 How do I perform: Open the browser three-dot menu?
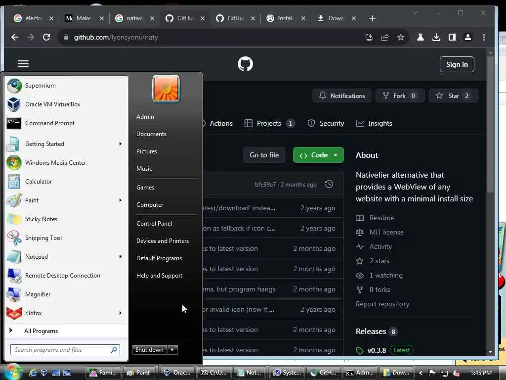point(484,37)
